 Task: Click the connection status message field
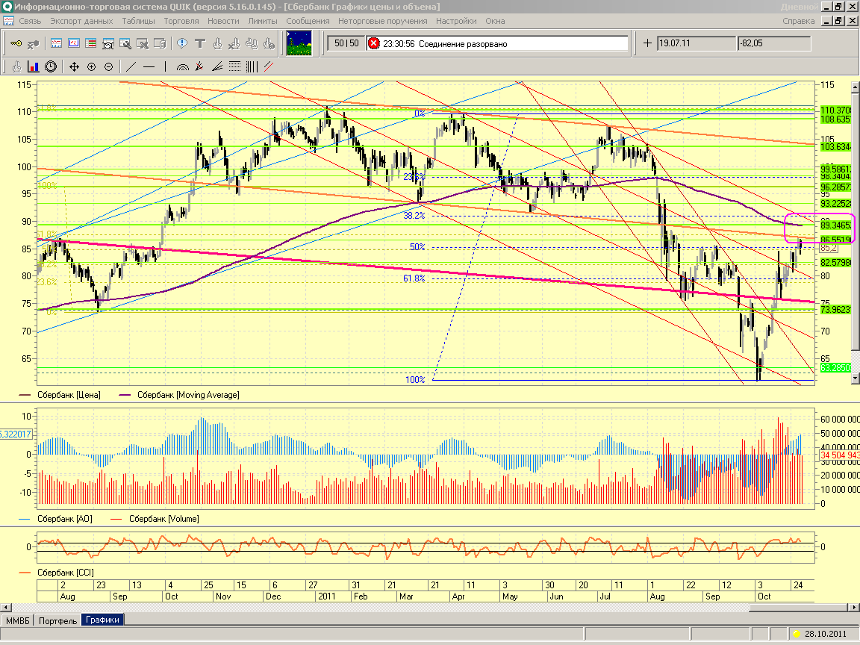[x=497, y=43]
